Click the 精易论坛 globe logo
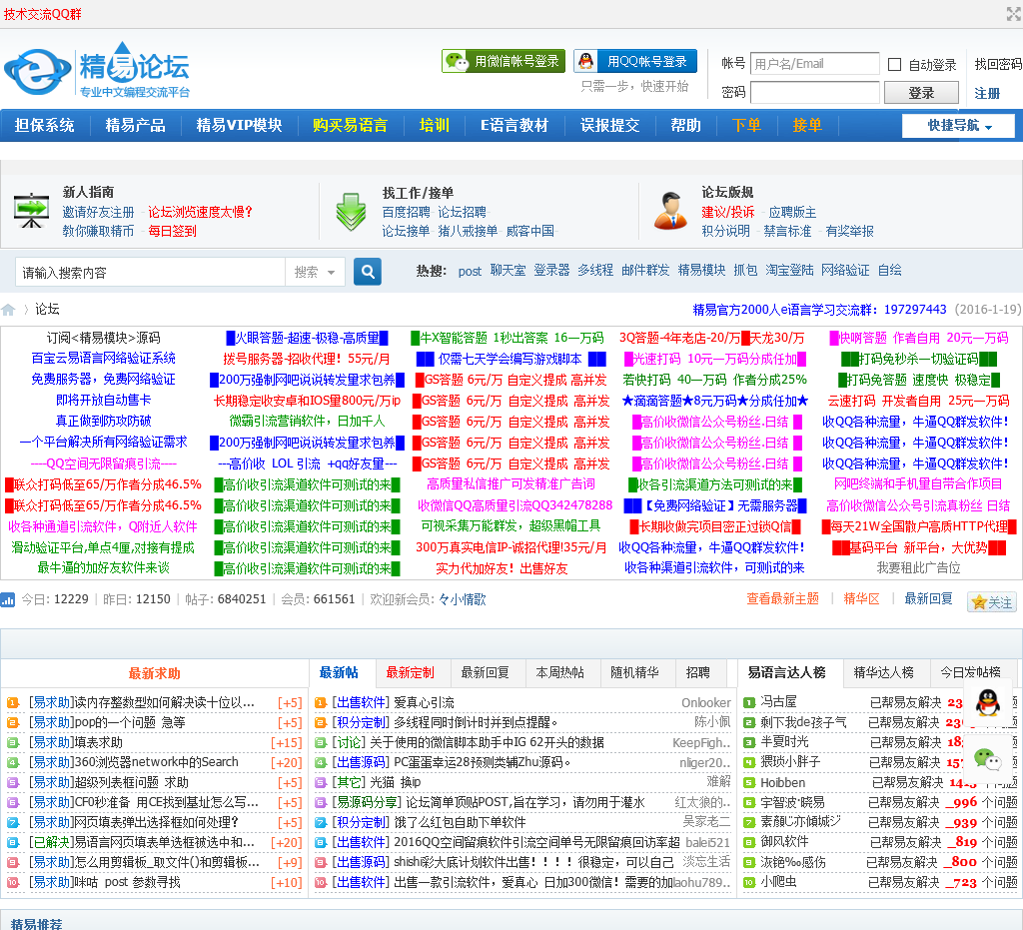Screen dimensions: 1023x930 [x=37, y=71]
